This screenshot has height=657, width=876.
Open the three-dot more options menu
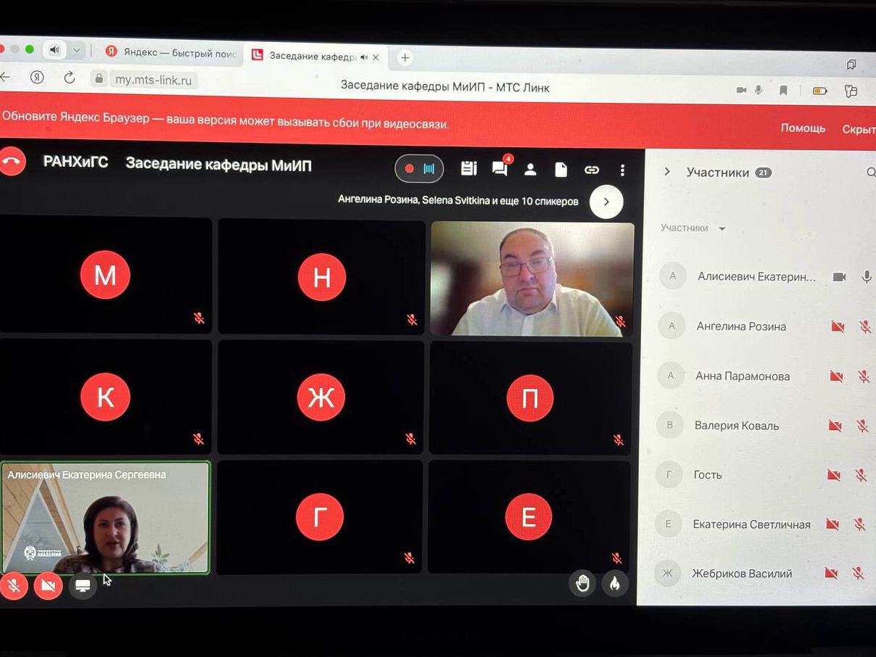coord(622,170)
